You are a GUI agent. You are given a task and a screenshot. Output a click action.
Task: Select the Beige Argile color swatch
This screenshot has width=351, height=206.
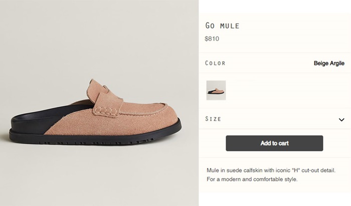pos(216,90)
